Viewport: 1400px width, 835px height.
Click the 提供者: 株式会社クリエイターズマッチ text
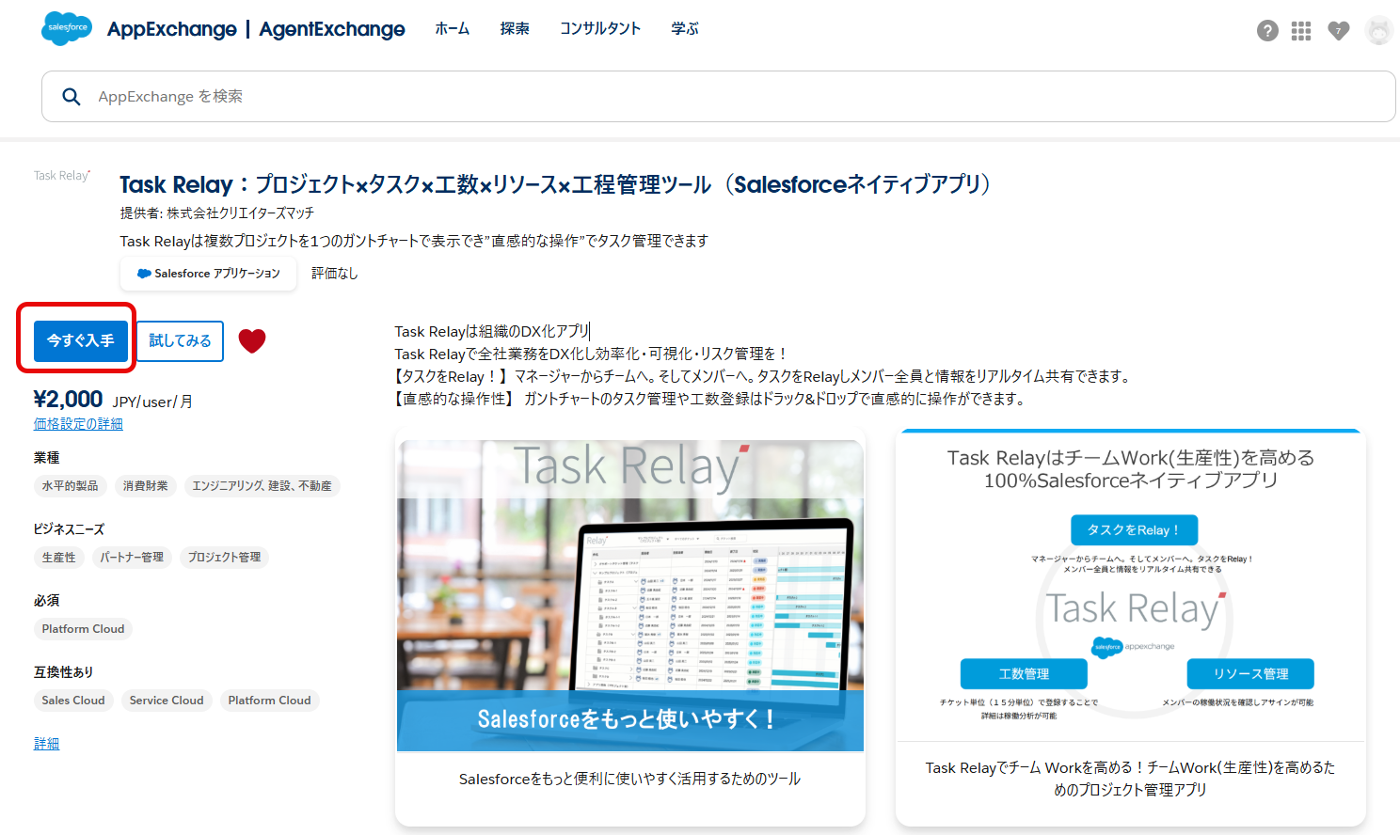click(217, 213)
